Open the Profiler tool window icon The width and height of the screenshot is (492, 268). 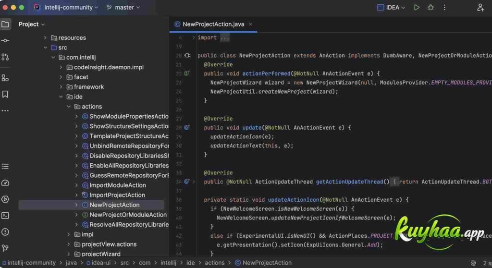click(x=5, y=183)
